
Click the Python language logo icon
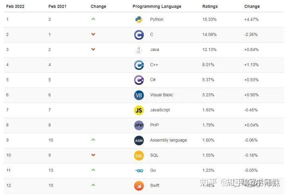click(x=139, y=20)
